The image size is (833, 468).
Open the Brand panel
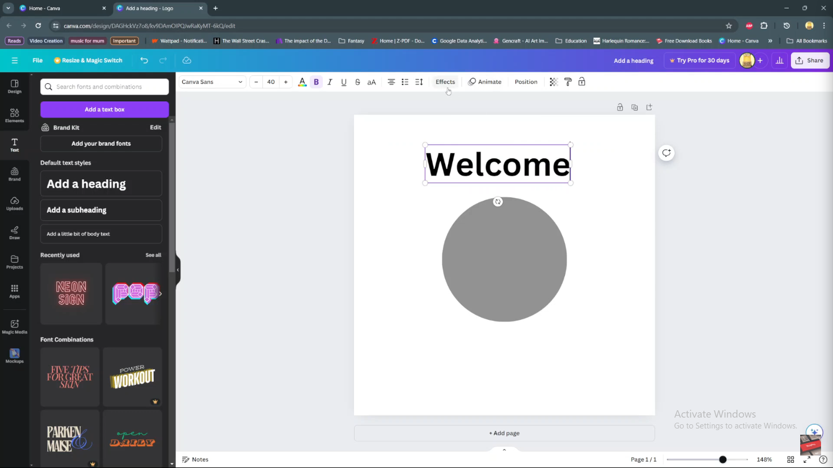15,174
